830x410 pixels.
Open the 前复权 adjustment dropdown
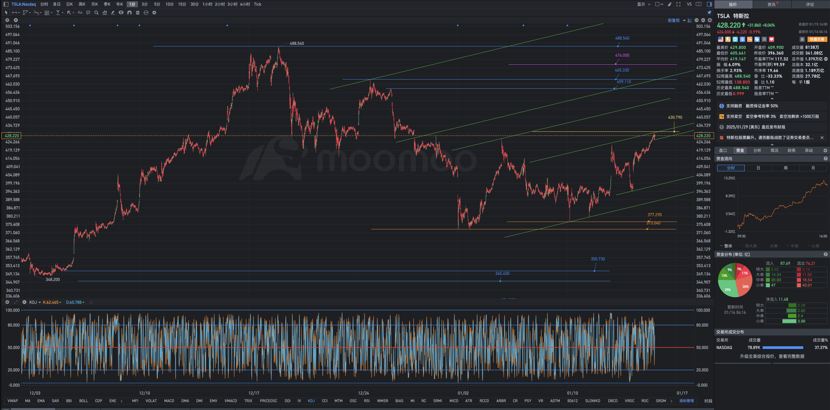[x=676, y=20]
